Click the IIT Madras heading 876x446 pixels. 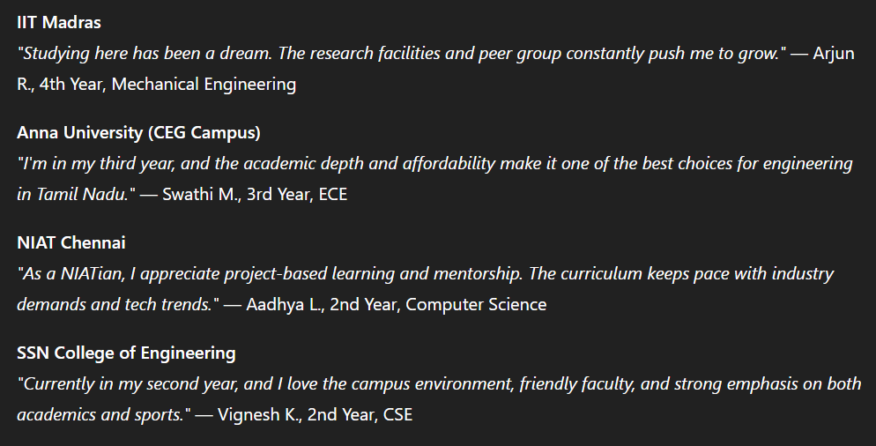tap(59, 23)
